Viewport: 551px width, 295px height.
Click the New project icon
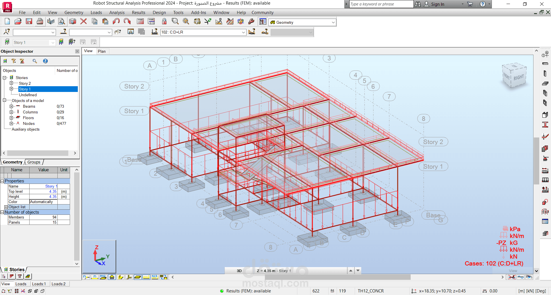[7, 21]
